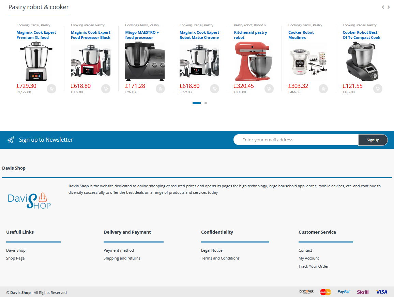Open the Davis Shop useful link

pos(16,250)
